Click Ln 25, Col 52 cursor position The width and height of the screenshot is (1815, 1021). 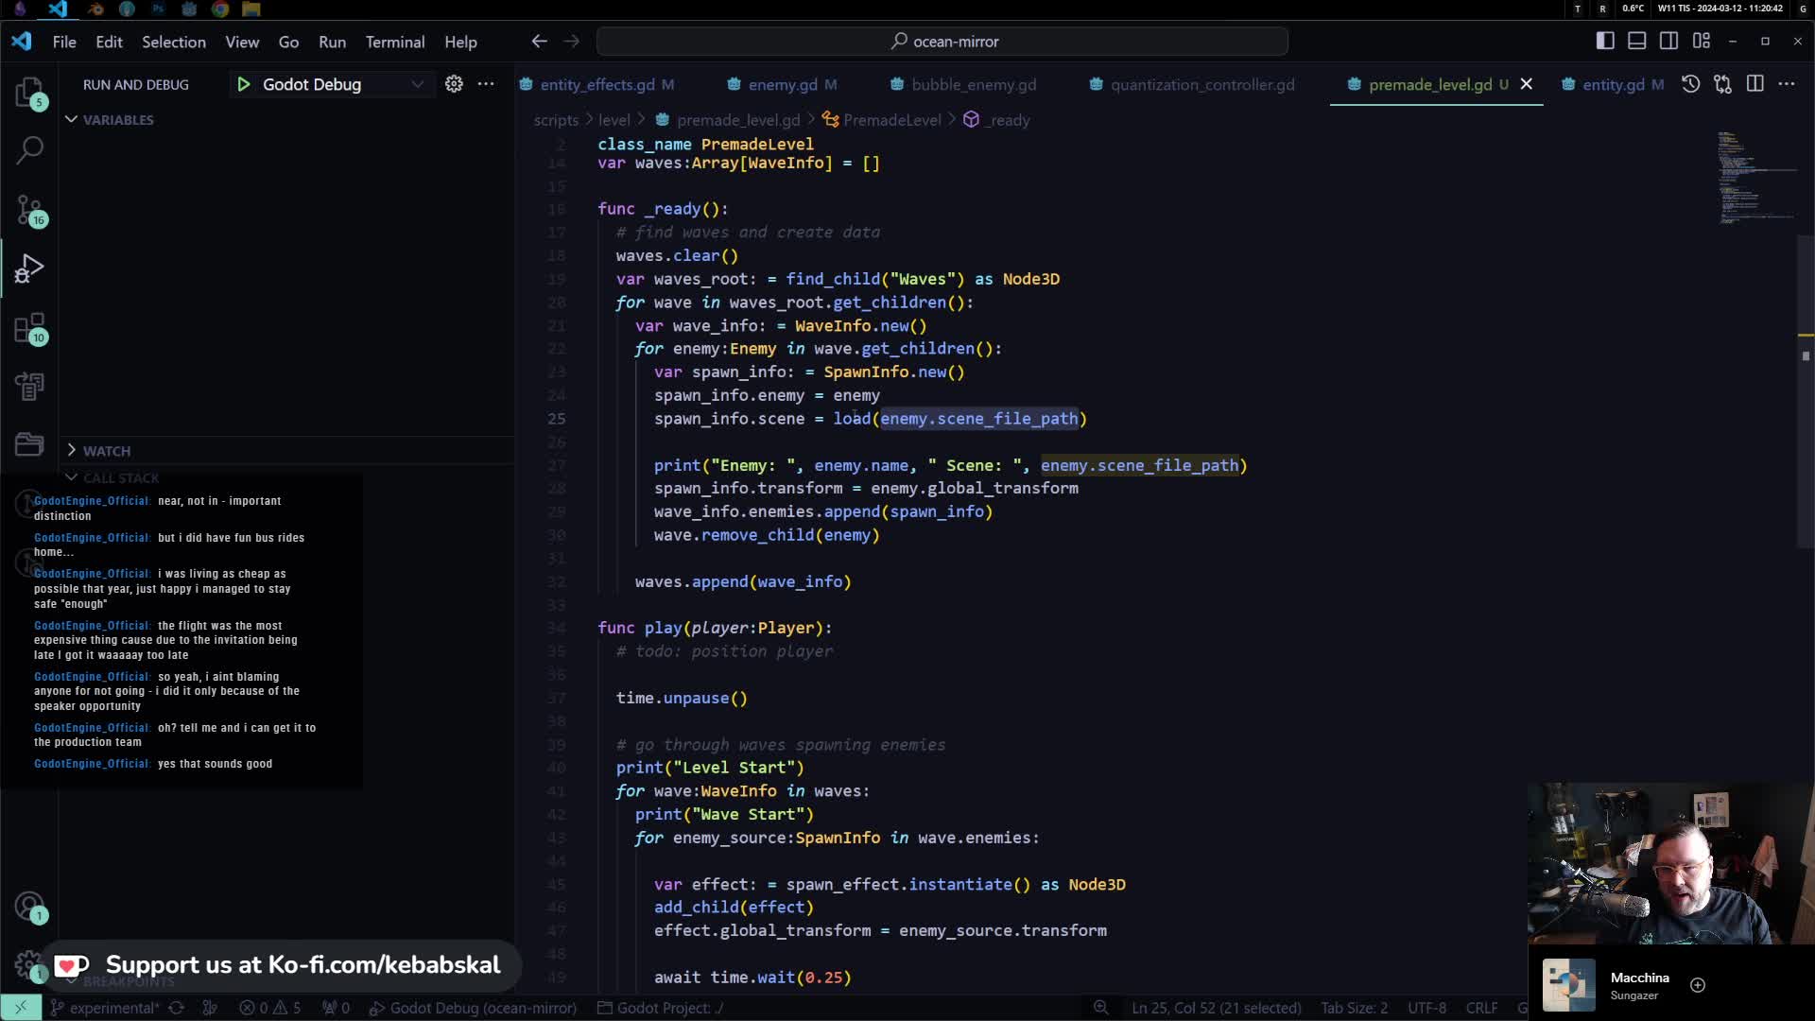(1216, 1008)
